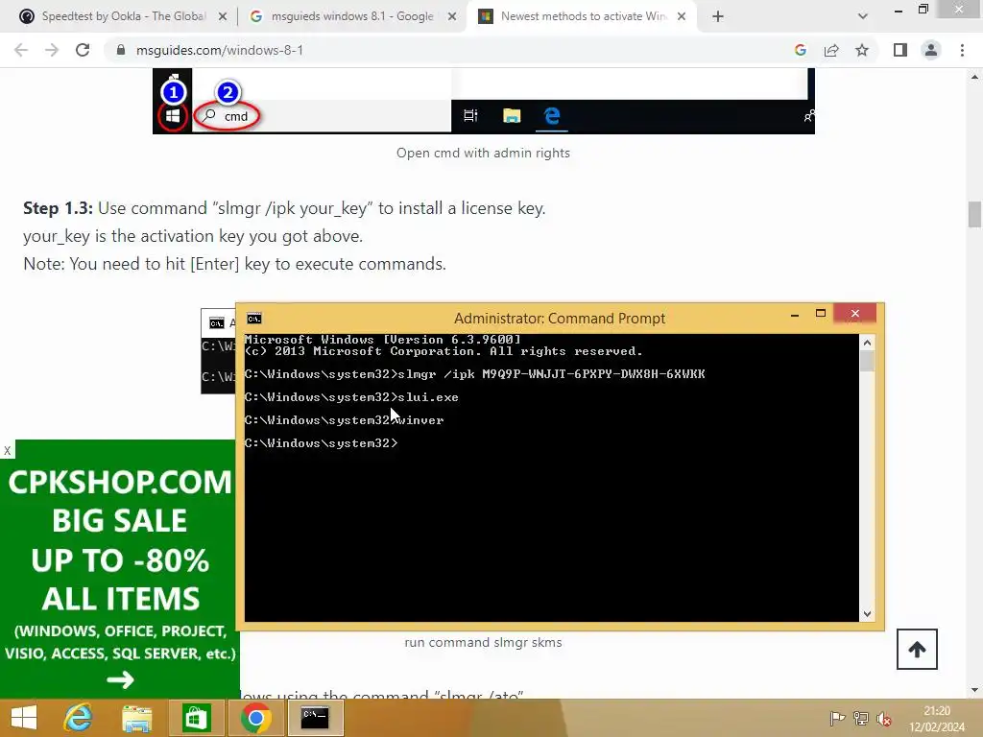Close the Google search tab

[x=452, y=17]
